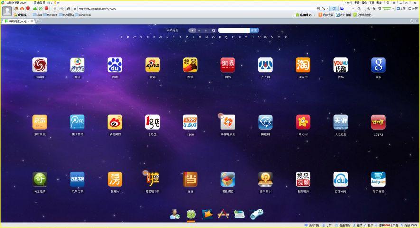420x228 pixels.
Task: Open the Phoenix (ifeng) site icon
Action: point(40,65)
